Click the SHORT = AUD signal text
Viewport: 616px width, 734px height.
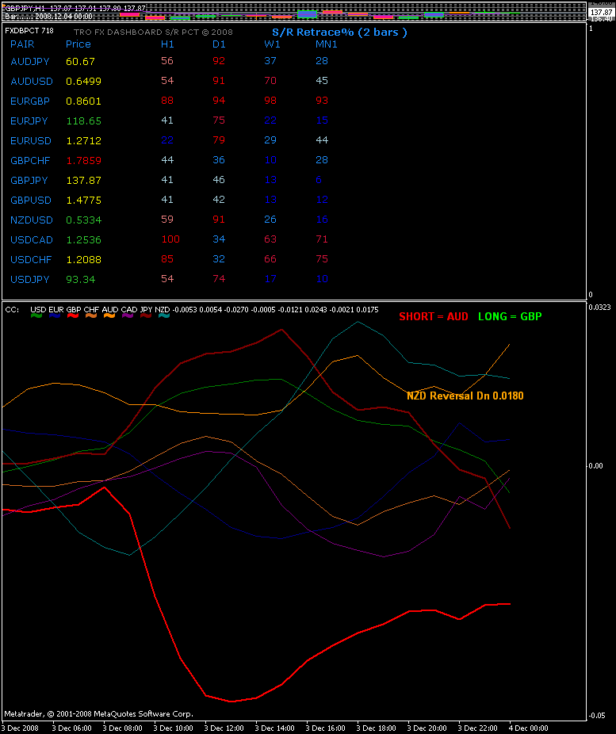[434, 316]
